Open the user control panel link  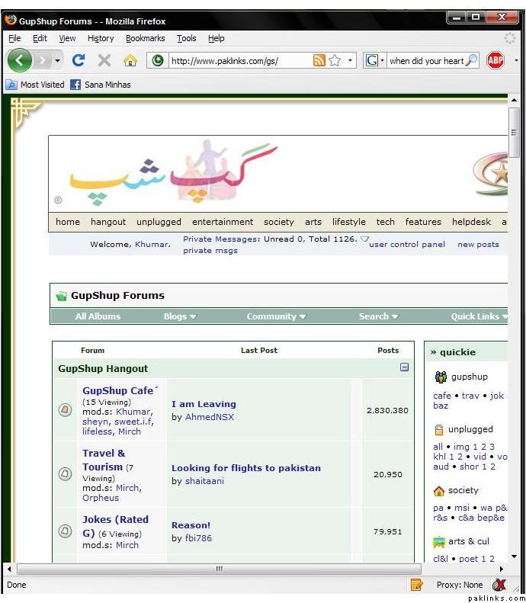pos(407,245)
